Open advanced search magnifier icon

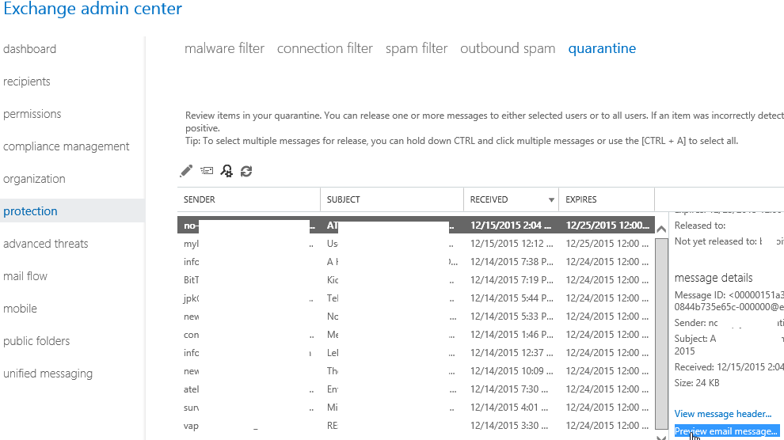[226, 170]
